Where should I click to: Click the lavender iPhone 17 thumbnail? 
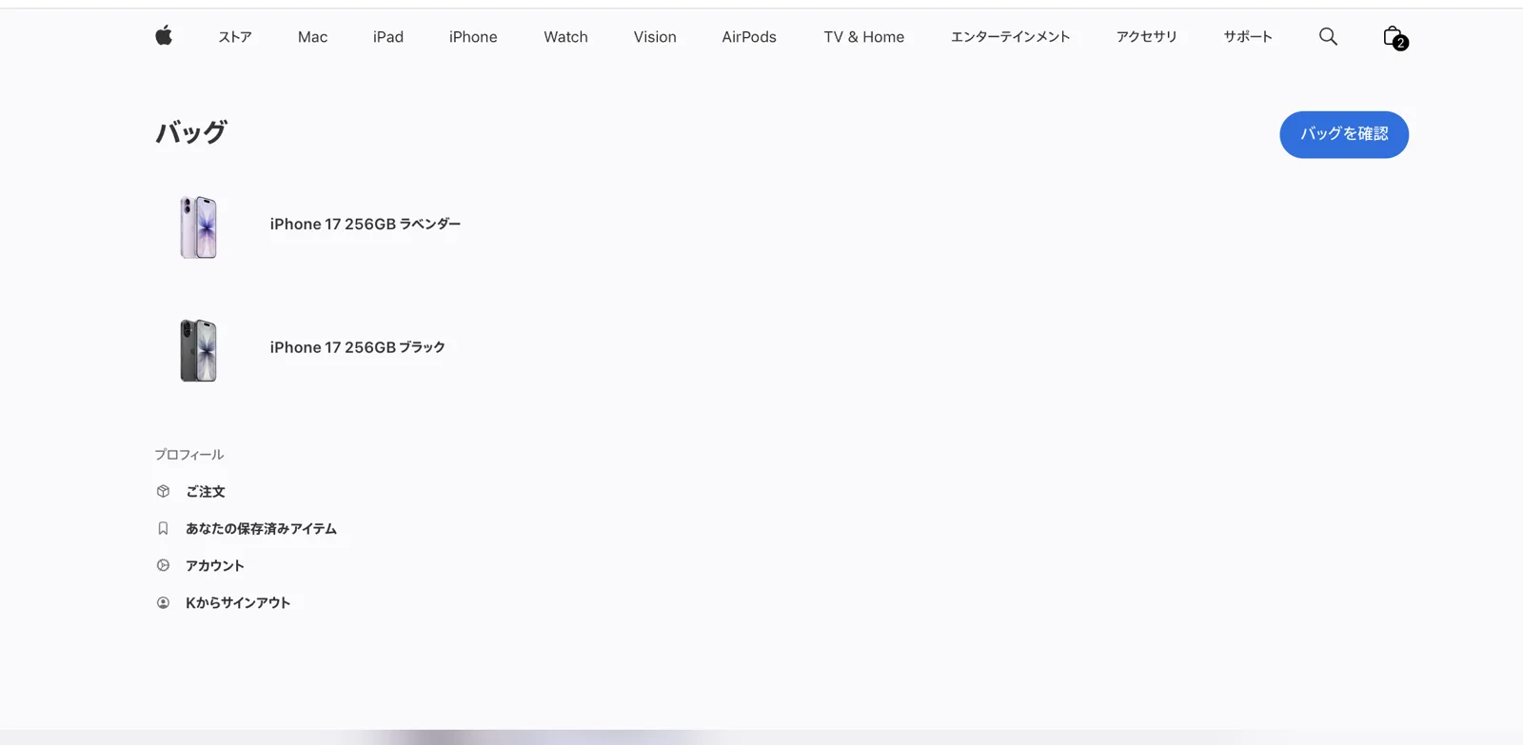tap(199, 227)
